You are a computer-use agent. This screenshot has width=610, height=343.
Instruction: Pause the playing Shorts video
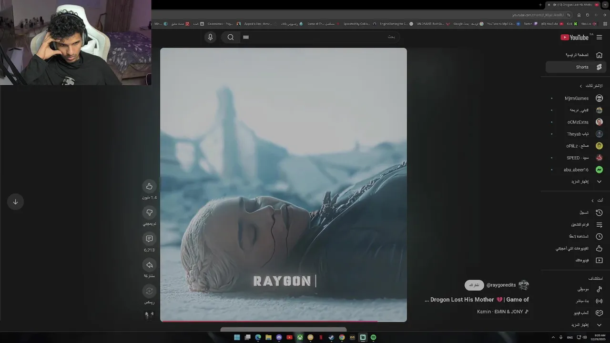[x=284, y=185]
